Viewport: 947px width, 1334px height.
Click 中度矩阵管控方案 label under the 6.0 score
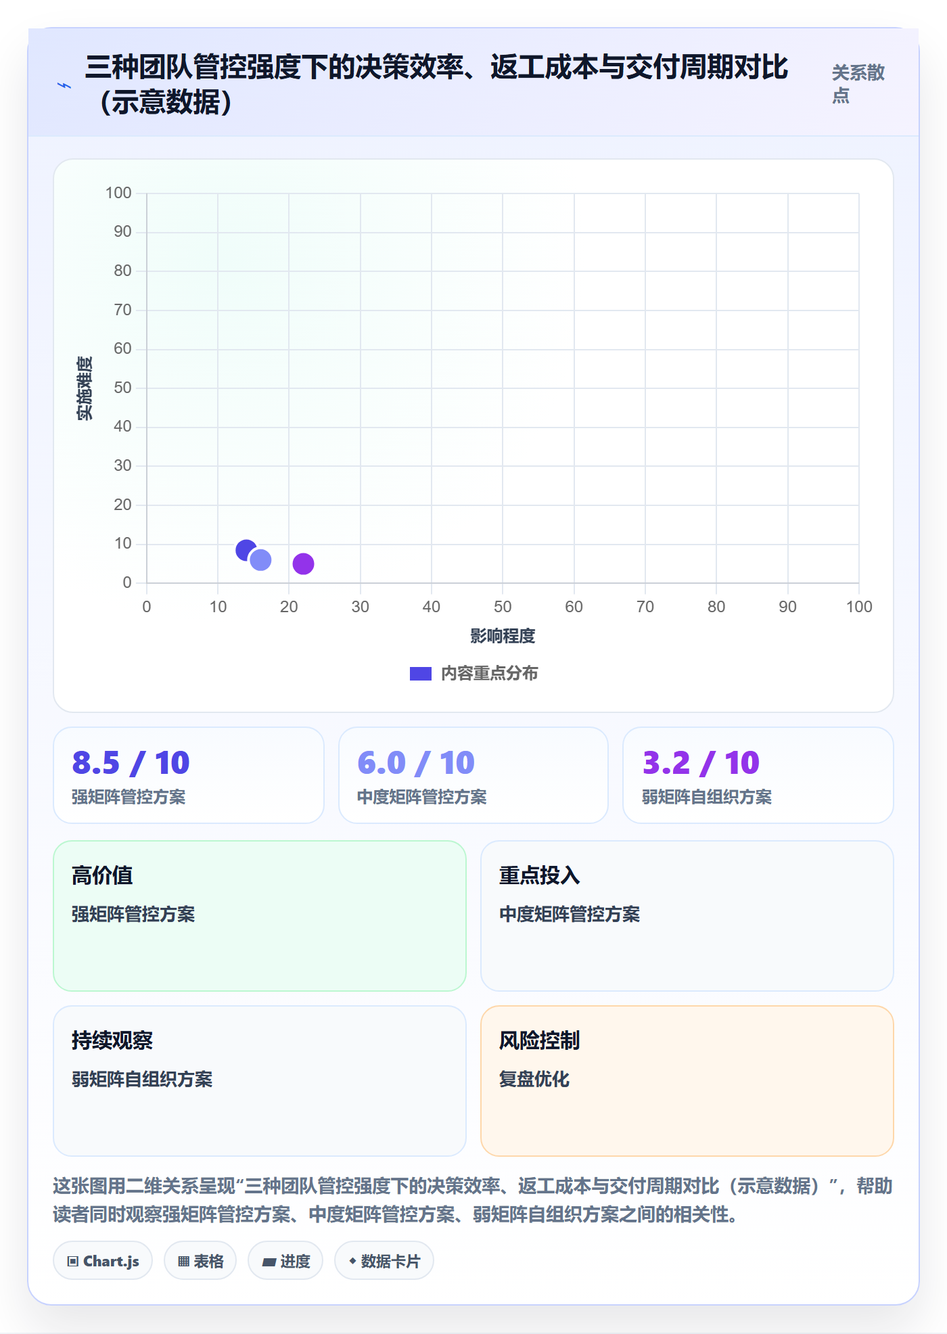coord(422,797)
